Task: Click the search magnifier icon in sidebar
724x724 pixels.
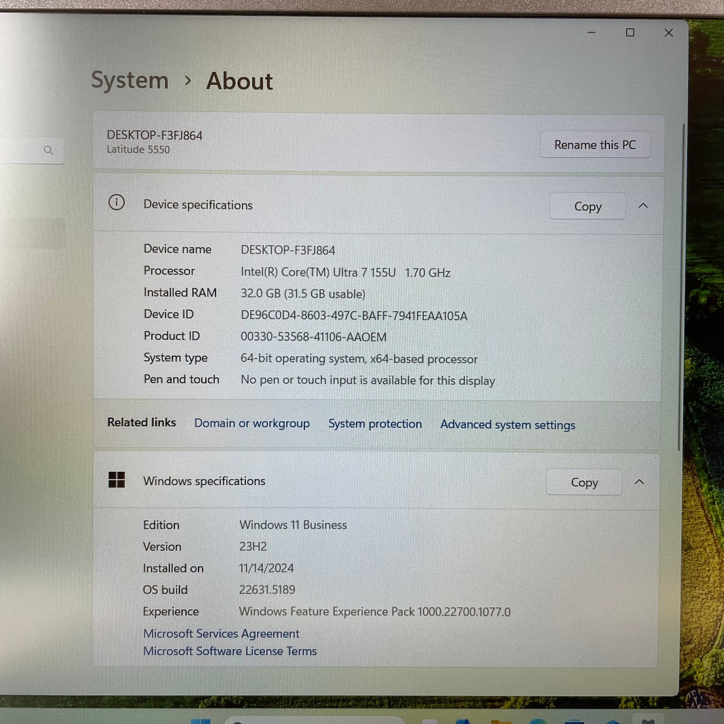Action: click(48, 150)
